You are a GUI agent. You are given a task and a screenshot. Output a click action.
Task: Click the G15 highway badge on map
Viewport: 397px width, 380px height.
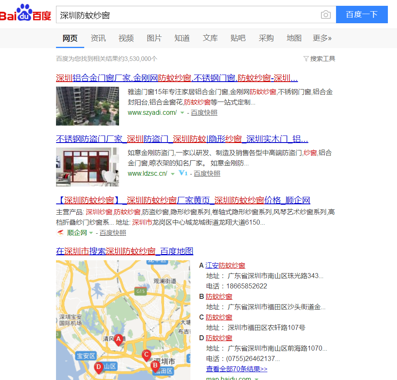pos(141,291)
